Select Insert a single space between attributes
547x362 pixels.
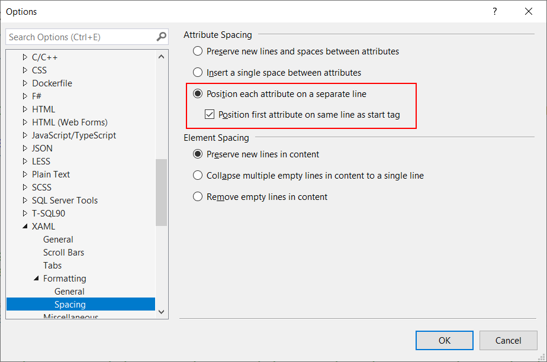click(x=198, y=73)
